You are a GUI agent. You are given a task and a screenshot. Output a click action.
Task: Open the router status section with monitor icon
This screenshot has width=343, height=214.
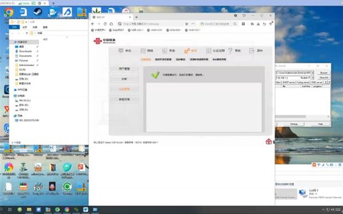click(125, 51)
